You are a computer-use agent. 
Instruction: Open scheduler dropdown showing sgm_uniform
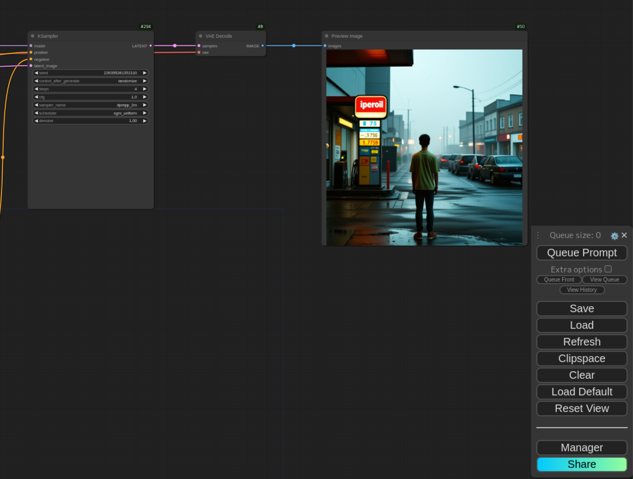pos(90,113)
